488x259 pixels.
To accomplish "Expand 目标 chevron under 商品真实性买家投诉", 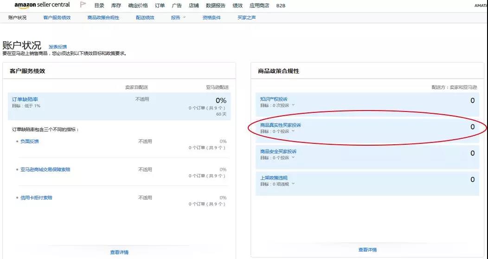I will 293,131.
